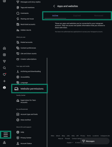This screenshot has height=147, width=112.
Task: Open the Home feed icon in the left rail
Action: pos(4,48)
